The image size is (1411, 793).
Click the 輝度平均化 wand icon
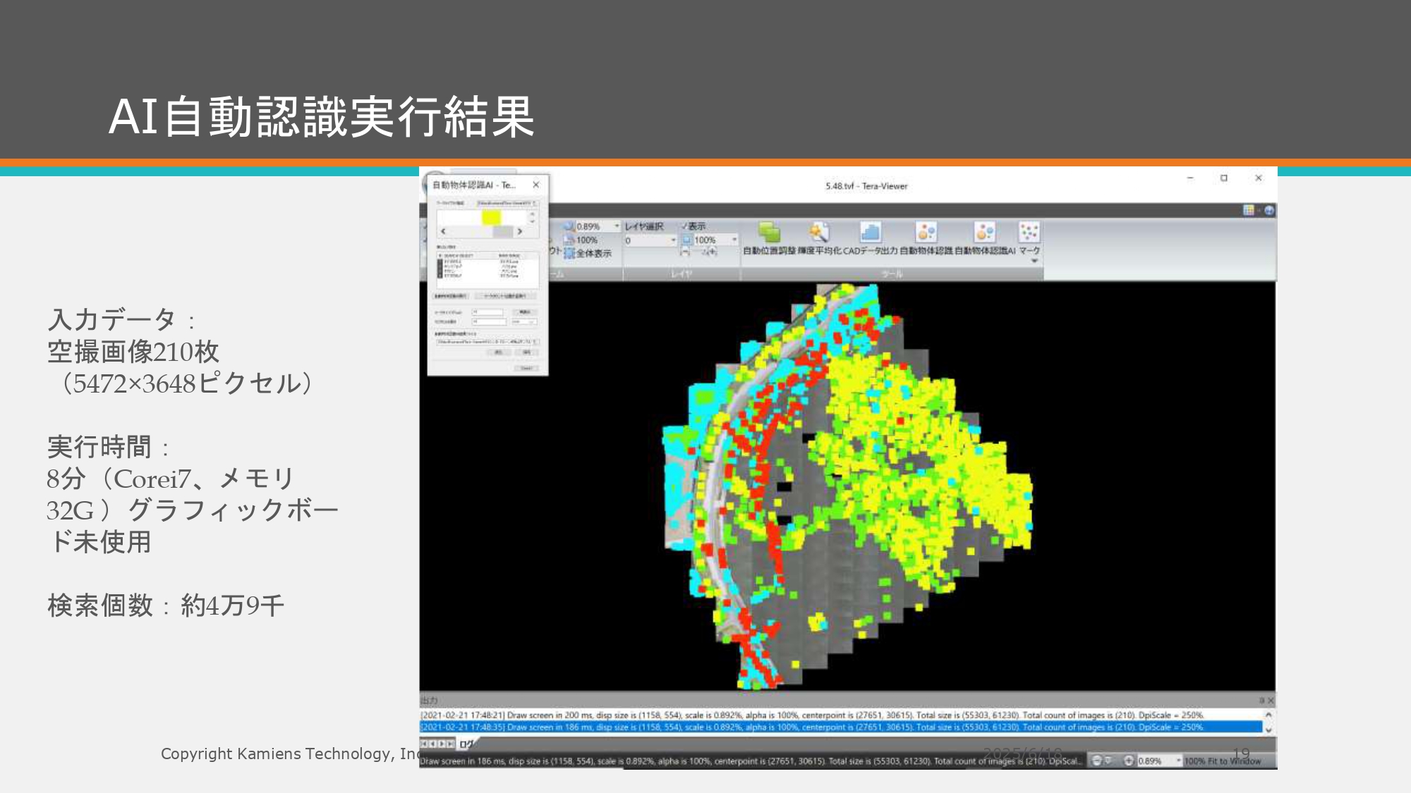818,233
